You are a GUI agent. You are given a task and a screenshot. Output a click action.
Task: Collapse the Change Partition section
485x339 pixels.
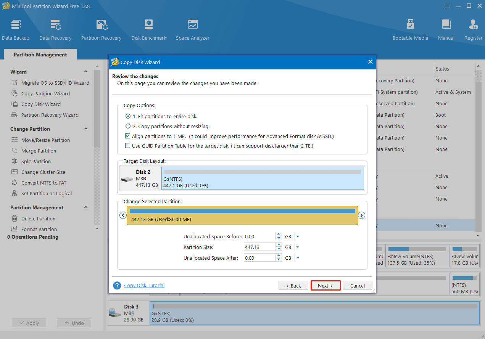[86, 129]
